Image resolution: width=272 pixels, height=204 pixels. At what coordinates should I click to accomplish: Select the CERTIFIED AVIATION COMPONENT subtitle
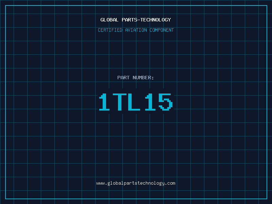click(136, 30)
